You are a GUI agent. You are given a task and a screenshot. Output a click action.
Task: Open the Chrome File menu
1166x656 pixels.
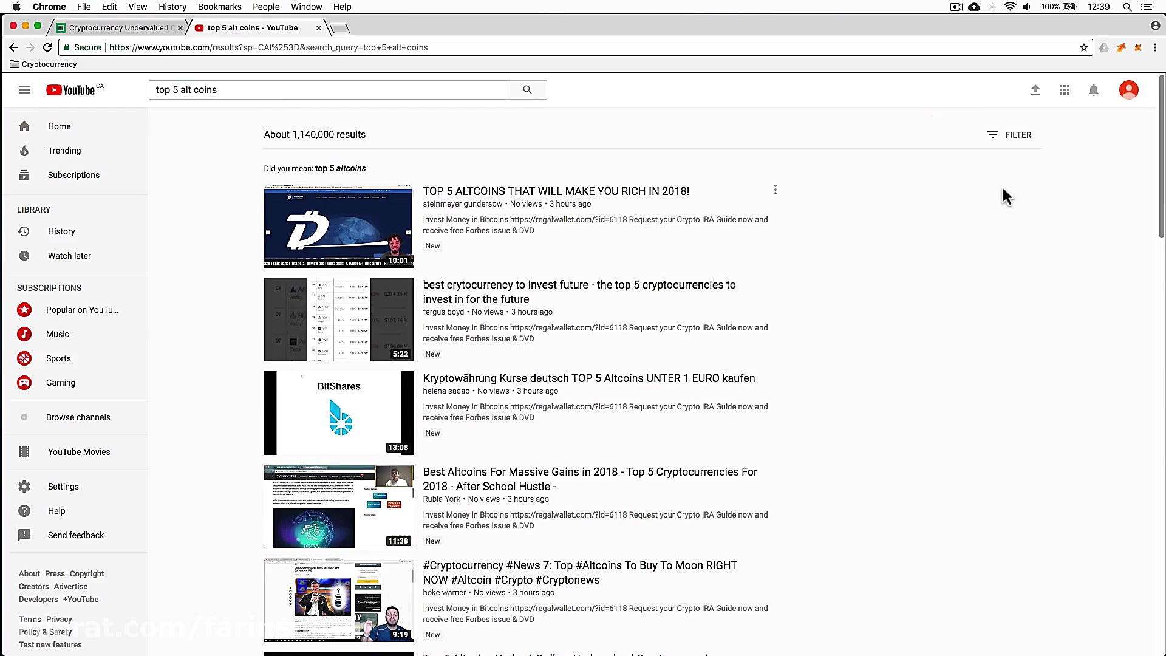(84, 7)
